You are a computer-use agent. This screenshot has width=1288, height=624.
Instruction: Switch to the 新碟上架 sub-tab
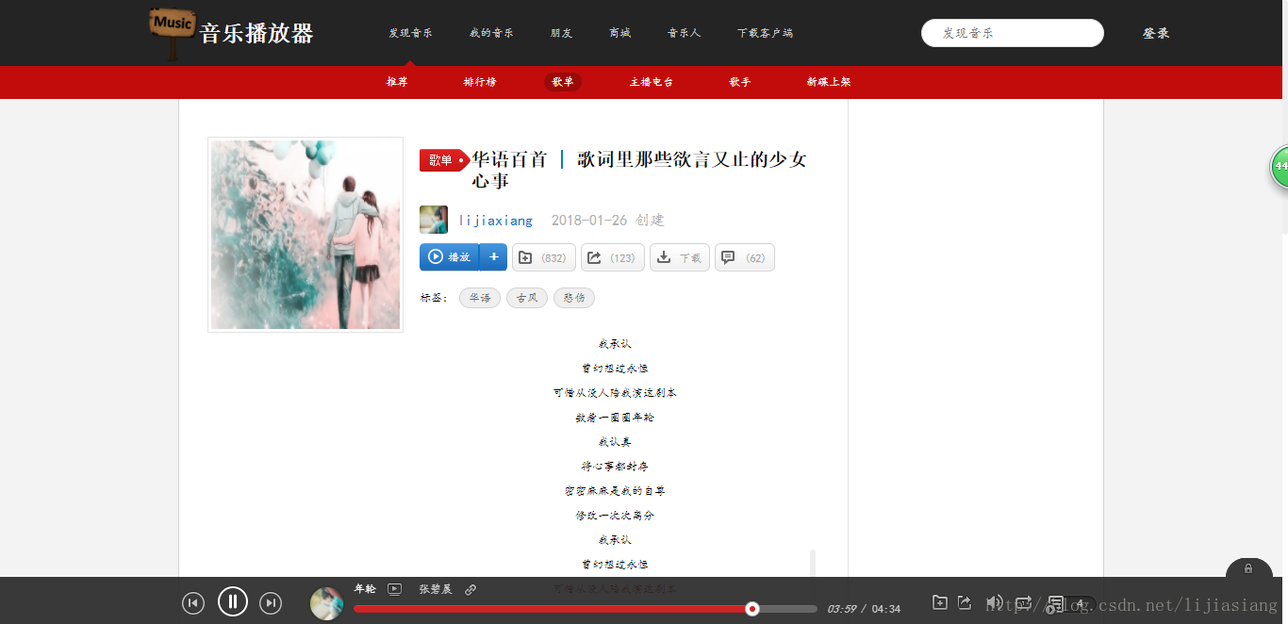click(829, 82)
